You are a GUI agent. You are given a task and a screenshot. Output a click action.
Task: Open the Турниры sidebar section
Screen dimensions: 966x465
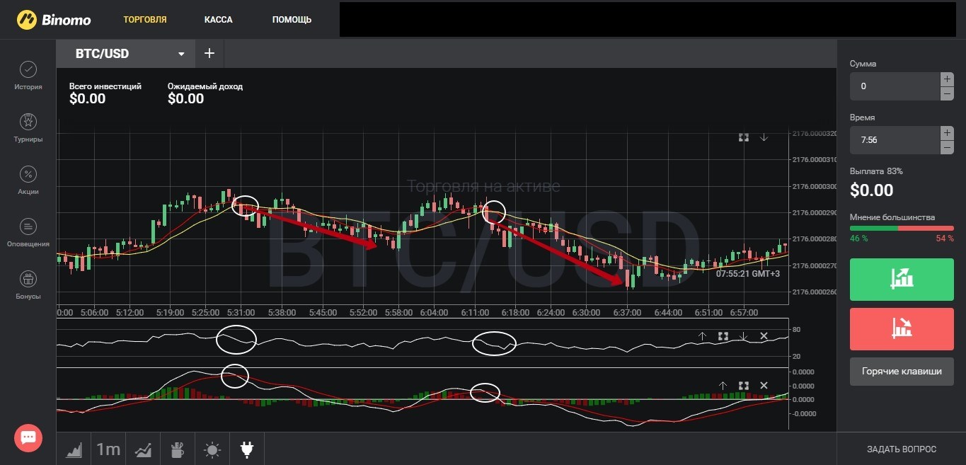28,129
